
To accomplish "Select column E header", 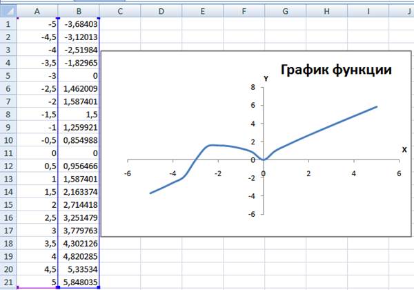I will (x=202, y=11).
